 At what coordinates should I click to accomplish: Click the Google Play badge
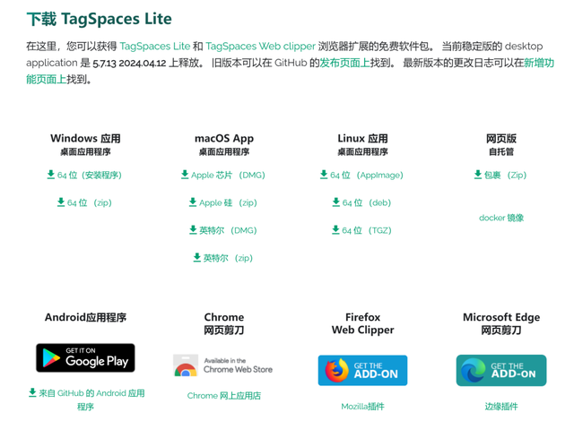click(x=85, y=358)
